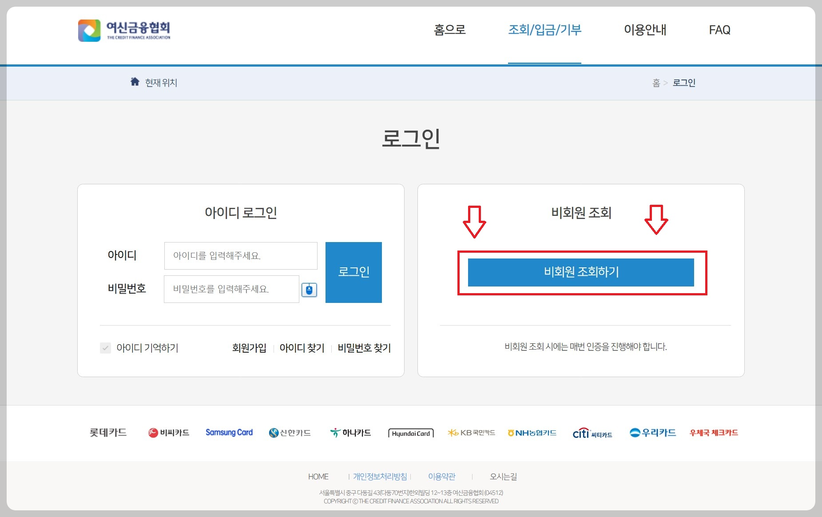Open the FAQ menu

[x=719, y=30]
